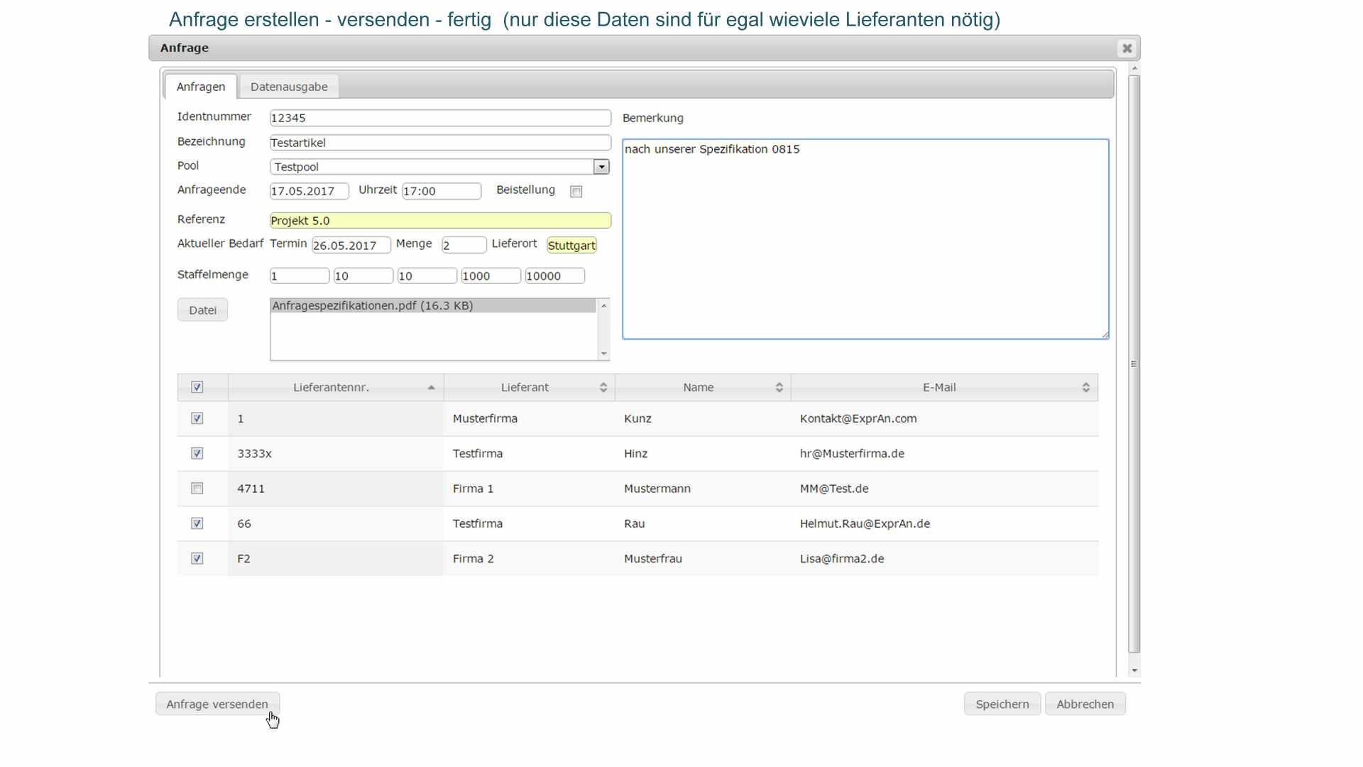Image resolution: width=1363 pixels, height=767 pixels.
Task: Click the Bezeichnung field with Testartikel
Action: tap(440, 143)
